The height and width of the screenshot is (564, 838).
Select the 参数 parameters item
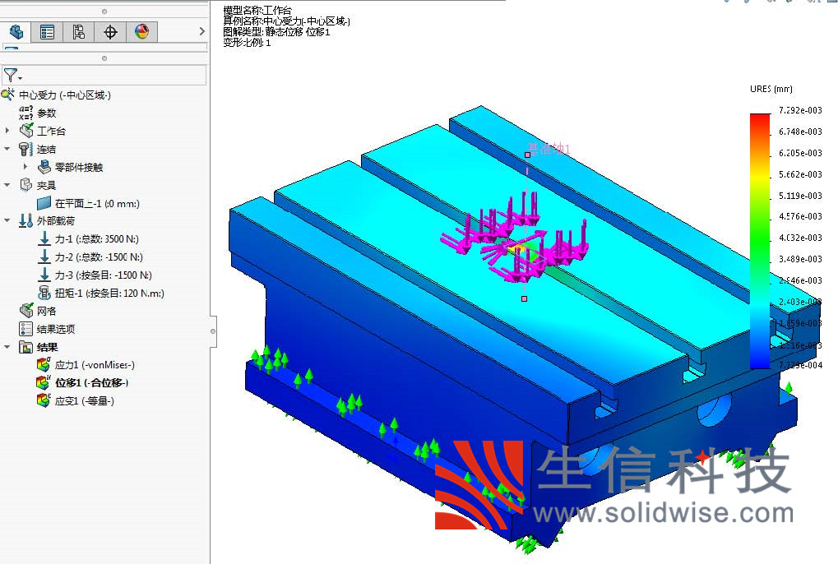(47, 113)
